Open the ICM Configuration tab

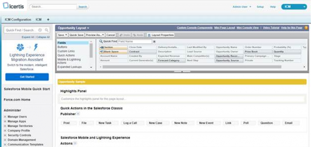point(18,19)
